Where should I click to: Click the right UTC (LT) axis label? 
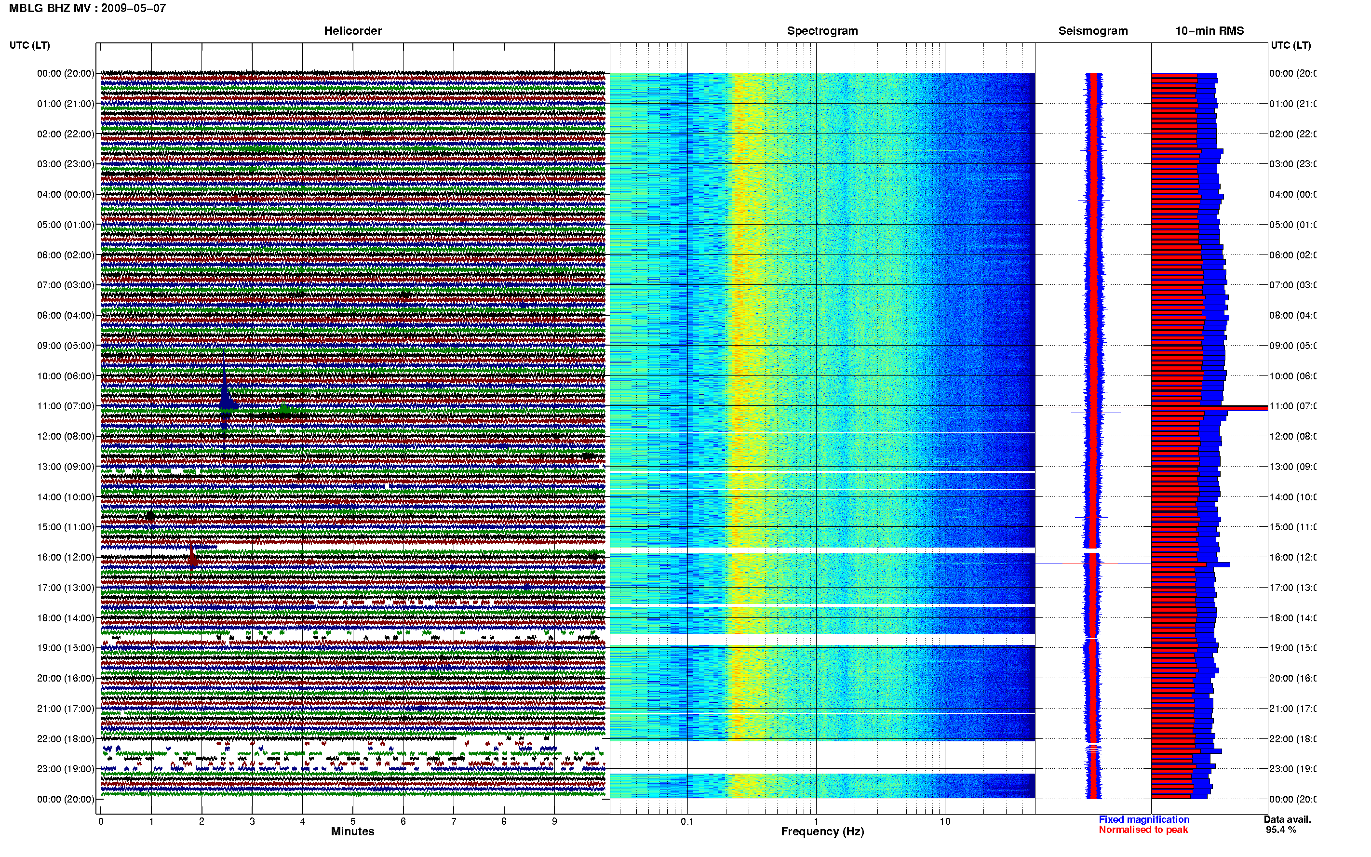click(x=1290, y=45)
